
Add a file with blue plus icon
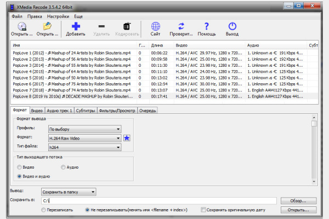tap(76, 26)
